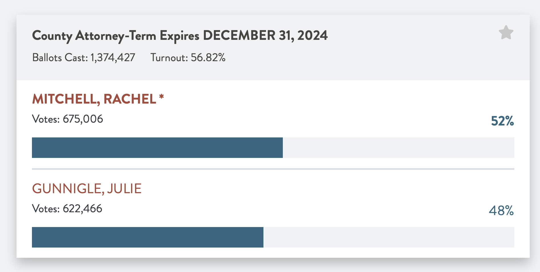Click the gray contest header area

[x=273, y=48]
